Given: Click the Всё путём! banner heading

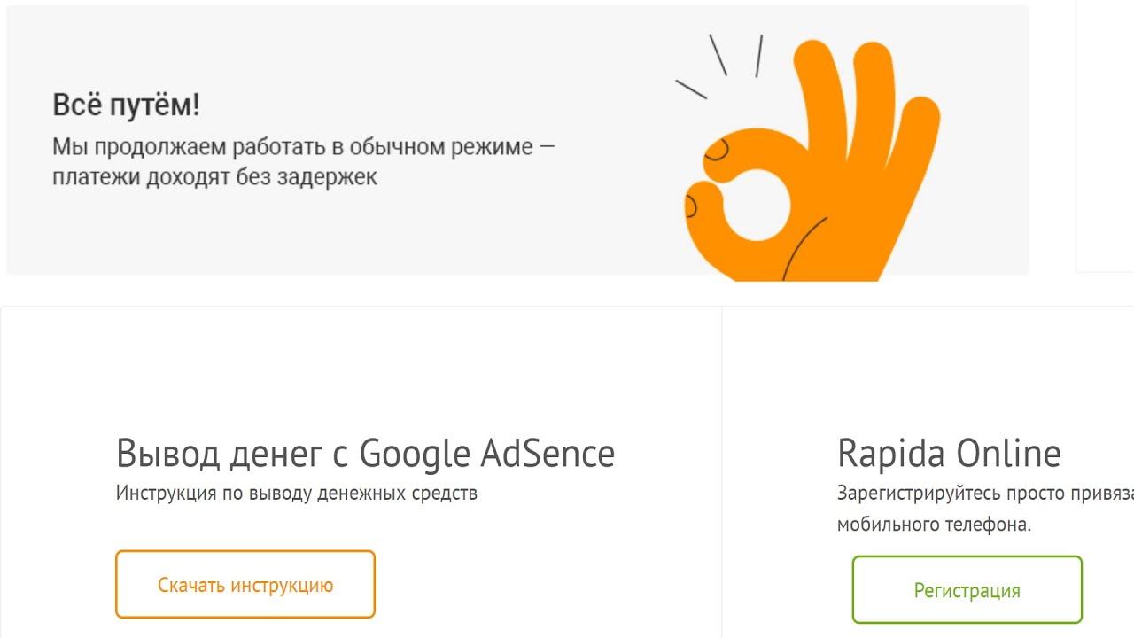Looking at the screenshot, I should click(x=126, y=105).
